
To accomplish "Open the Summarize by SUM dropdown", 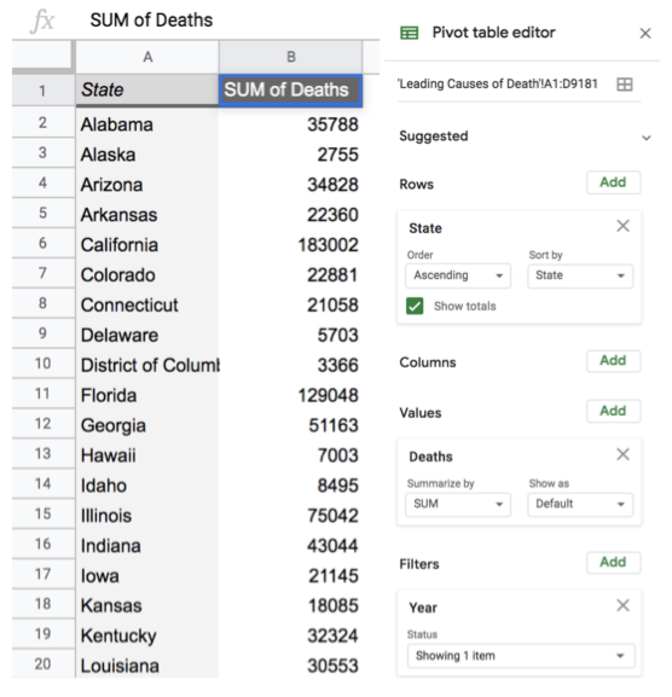I will (458, 504).
